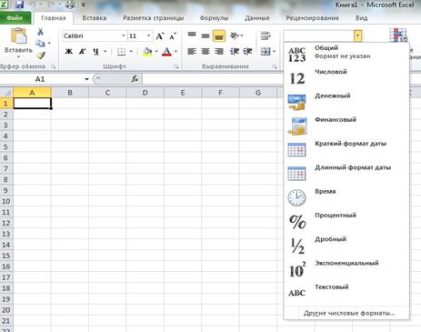Image resolution: width=421 pixels, height=332 pixels.
Task: Open Paste options arrow under Вставить
Action: (x=18, y=56)
